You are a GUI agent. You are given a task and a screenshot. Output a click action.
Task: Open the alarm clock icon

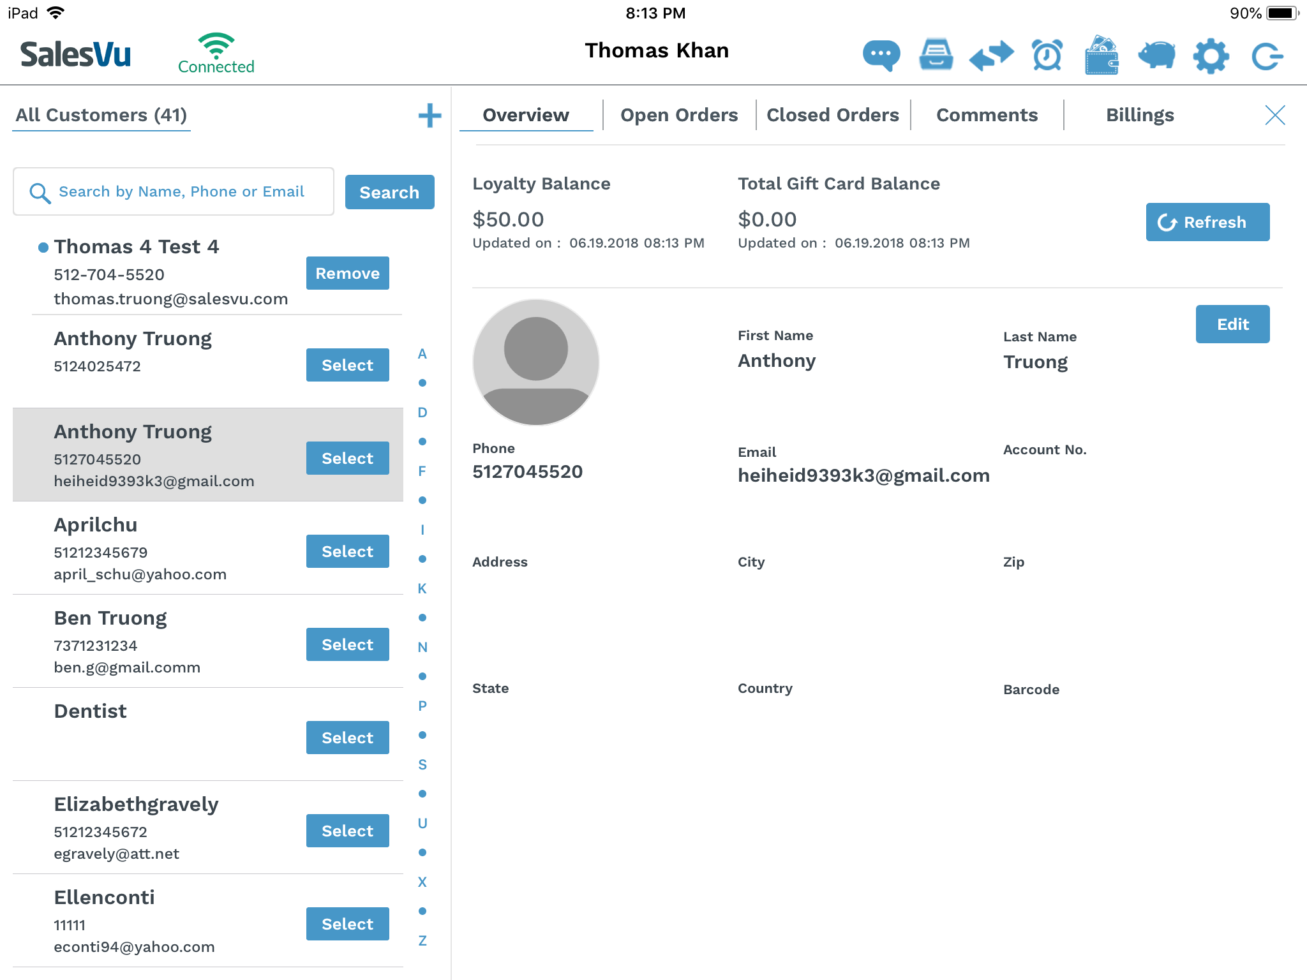pyautogui.click(x=1047, y=56)
